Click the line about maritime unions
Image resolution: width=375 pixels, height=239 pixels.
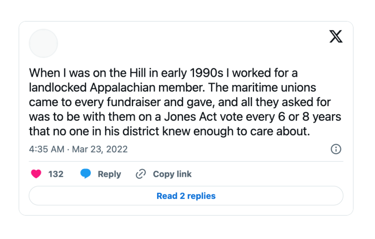tap(172, 87)
